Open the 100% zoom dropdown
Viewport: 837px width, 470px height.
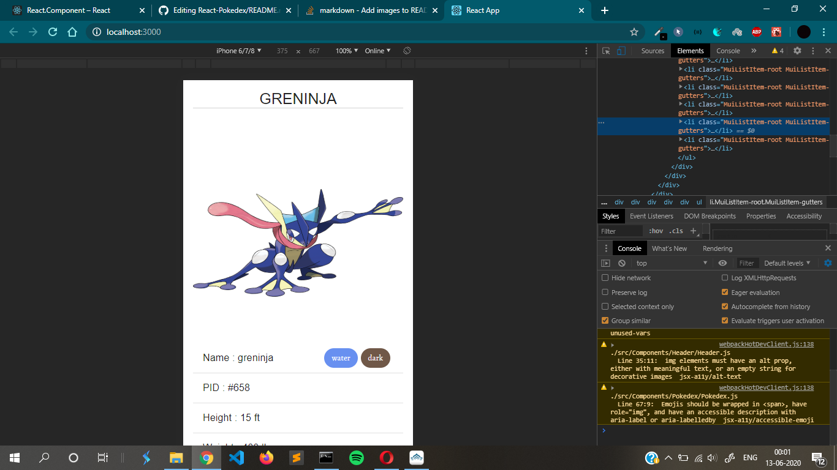[347, 51]
